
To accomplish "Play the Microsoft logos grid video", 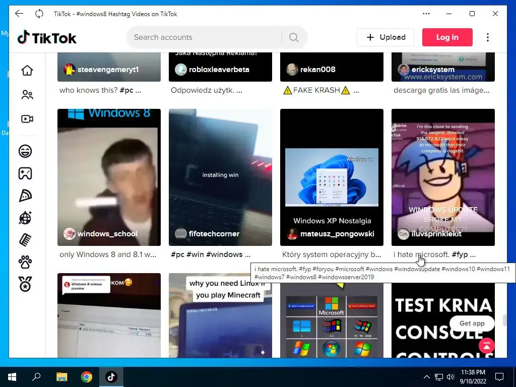I will point(332,321).
